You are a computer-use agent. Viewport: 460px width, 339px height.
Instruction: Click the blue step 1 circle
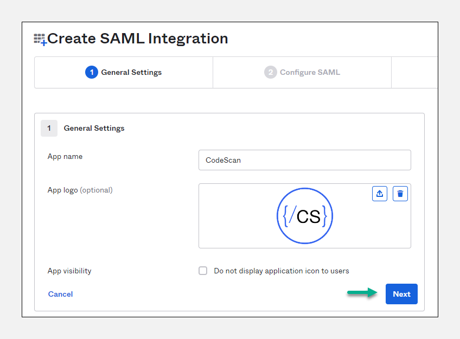pos(91,72)
